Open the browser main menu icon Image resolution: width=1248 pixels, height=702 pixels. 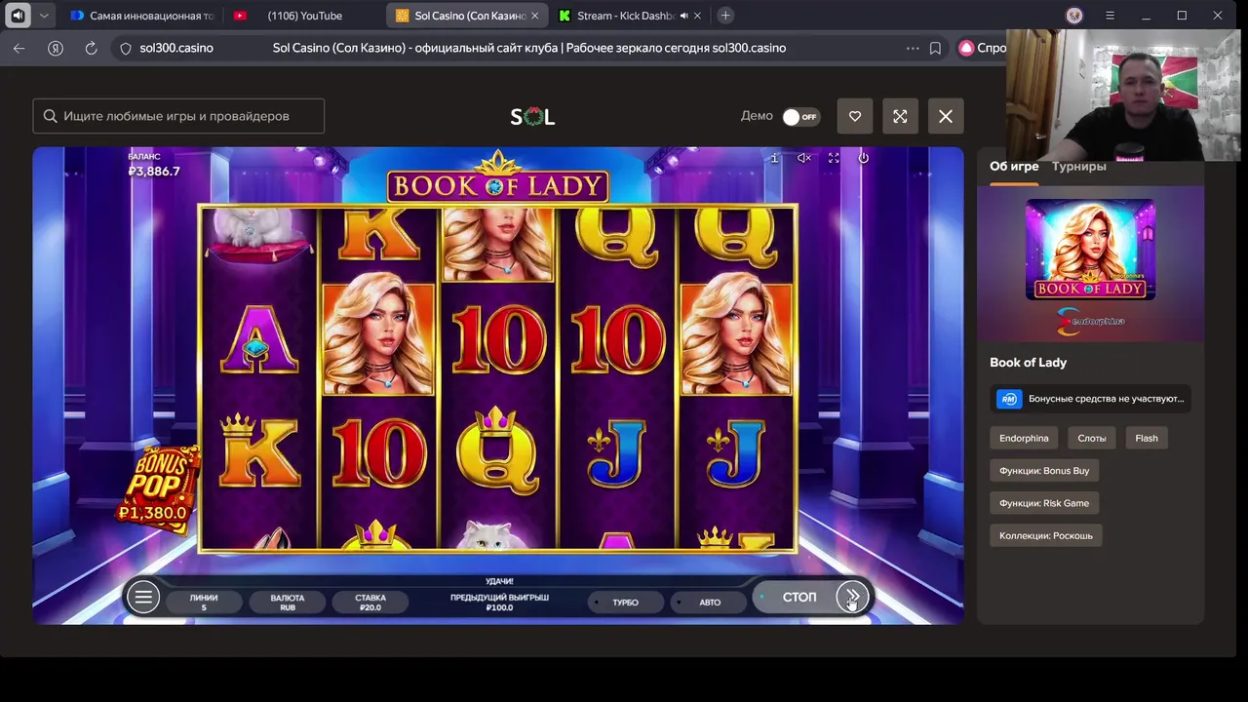pos(1110,16)
